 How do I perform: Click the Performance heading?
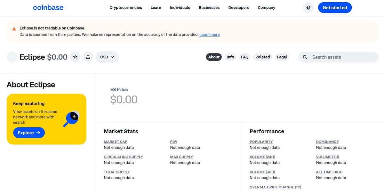[x=267, y=131]
